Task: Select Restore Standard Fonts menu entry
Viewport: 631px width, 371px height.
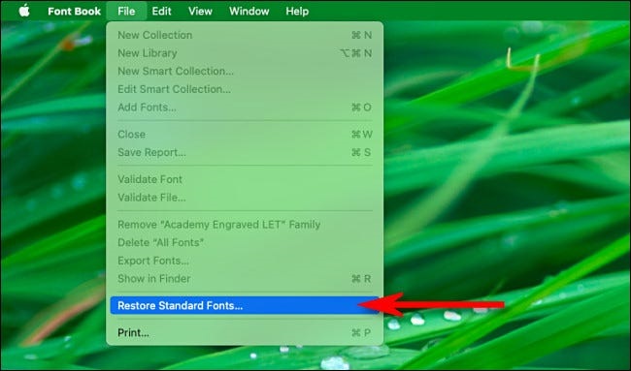Action: pos(245,305)
